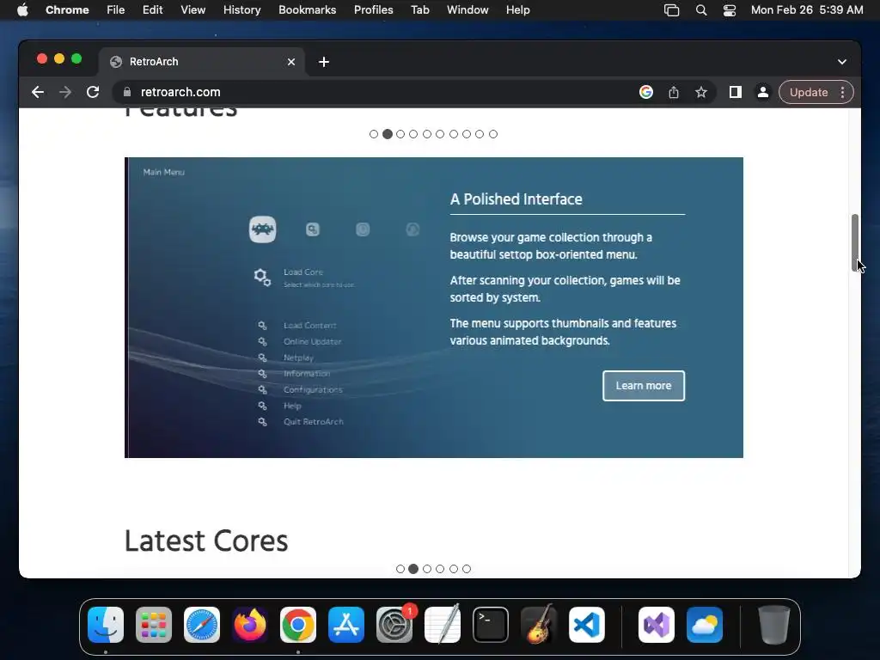Launch Safari from the dock

coord(202,625)
